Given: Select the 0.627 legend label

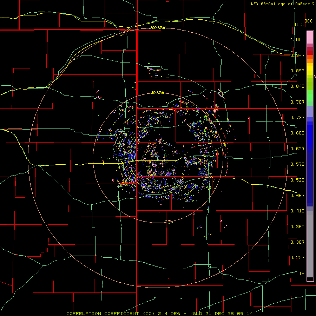Looking at the screenshot, I should point(297,149).
